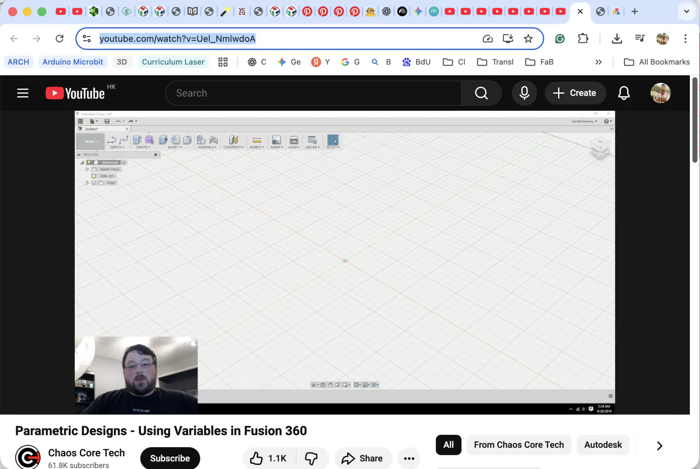Open the notifications bell
This screenshot has width=700, height=469.
[x=624, y=93]
